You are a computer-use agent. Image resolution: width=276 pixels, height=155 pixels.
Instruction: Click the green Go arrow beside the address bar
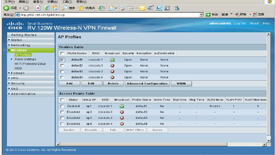tap(208, 15)
